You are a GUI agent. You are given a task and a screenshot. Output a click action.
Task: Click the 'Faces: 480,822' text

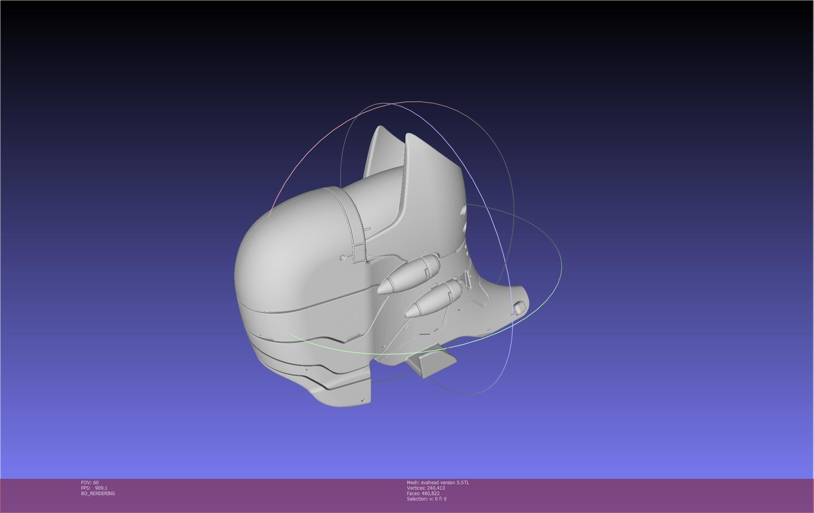point(423,494)
